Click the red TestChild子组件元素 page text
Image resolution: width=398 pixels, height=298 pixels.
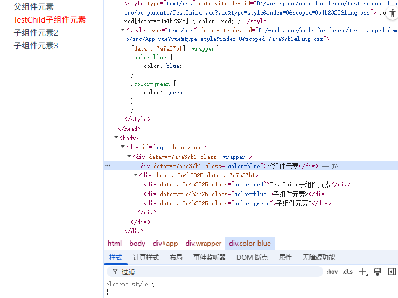[x=50, y=20]
